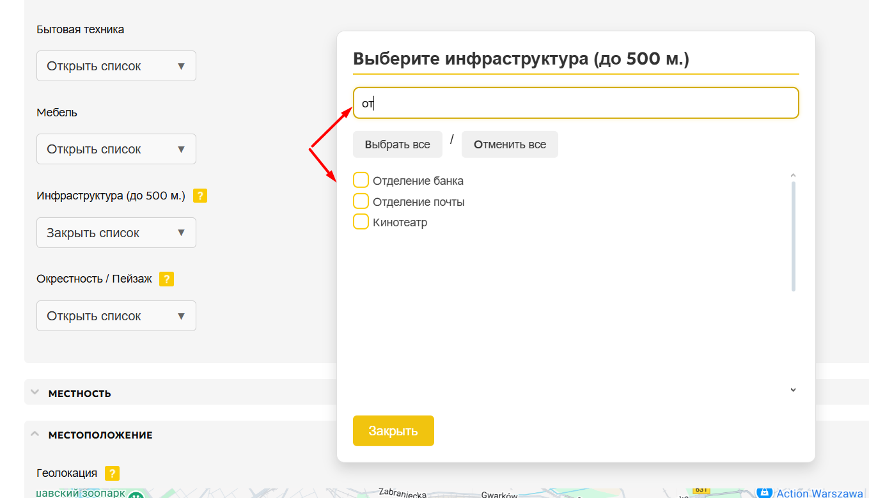Click the chevron icon beside МЕСТОПОЛОЖЕНИЕ
Image resolution: width=869 pixels, height=498 pixels.
[x=35, y=434]
